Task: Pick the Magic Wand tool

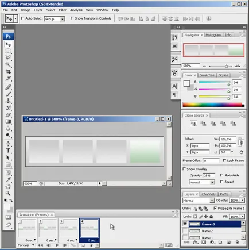Action: point(8,64)
